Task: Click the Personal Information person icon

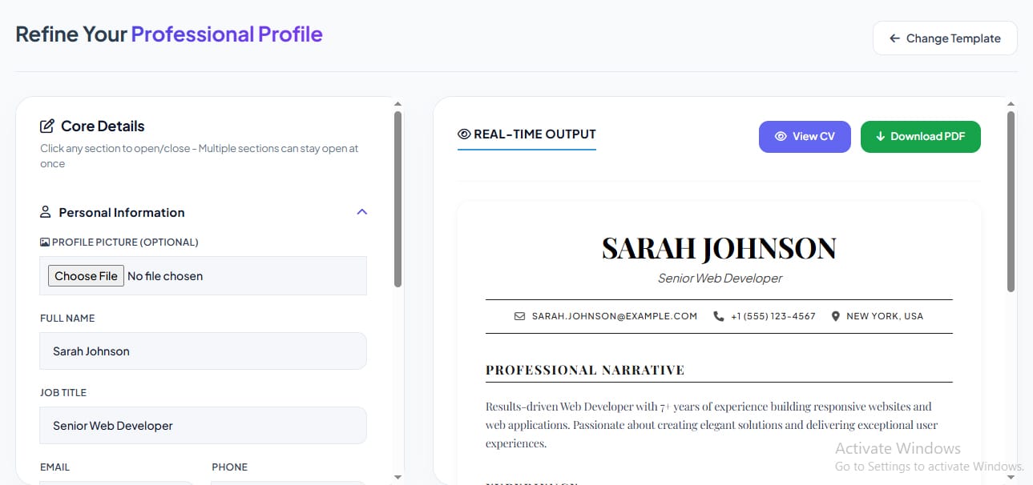Action: [46, 212]
